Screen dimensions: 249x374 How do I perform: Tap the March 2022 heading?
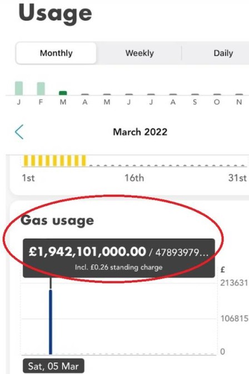click(140, 132)
